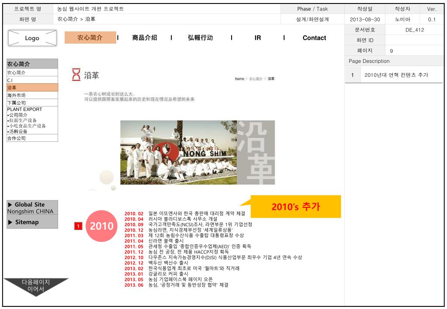
Task: Open 汤料设备 sub-item in sidebar
Action: (x=17, y=131)
